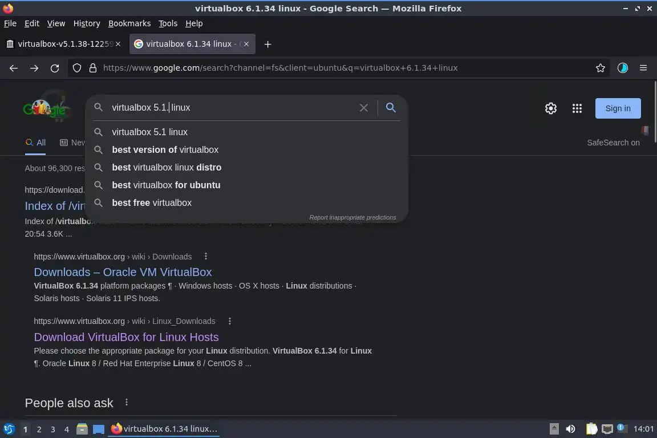Viewport: 657px width, 438px height.
Task: Open the clock showing 14:01
Action: tap(643, 429)
